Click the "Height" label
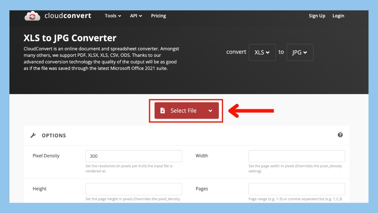 [40, 189]
